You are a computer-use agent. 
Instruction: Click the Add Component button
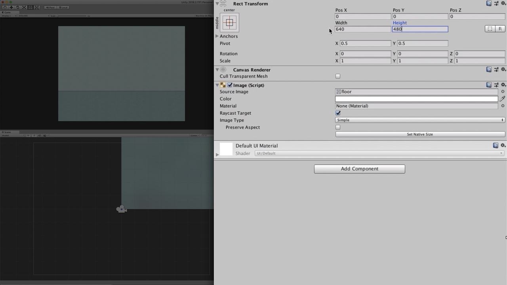tap(359, 169)
